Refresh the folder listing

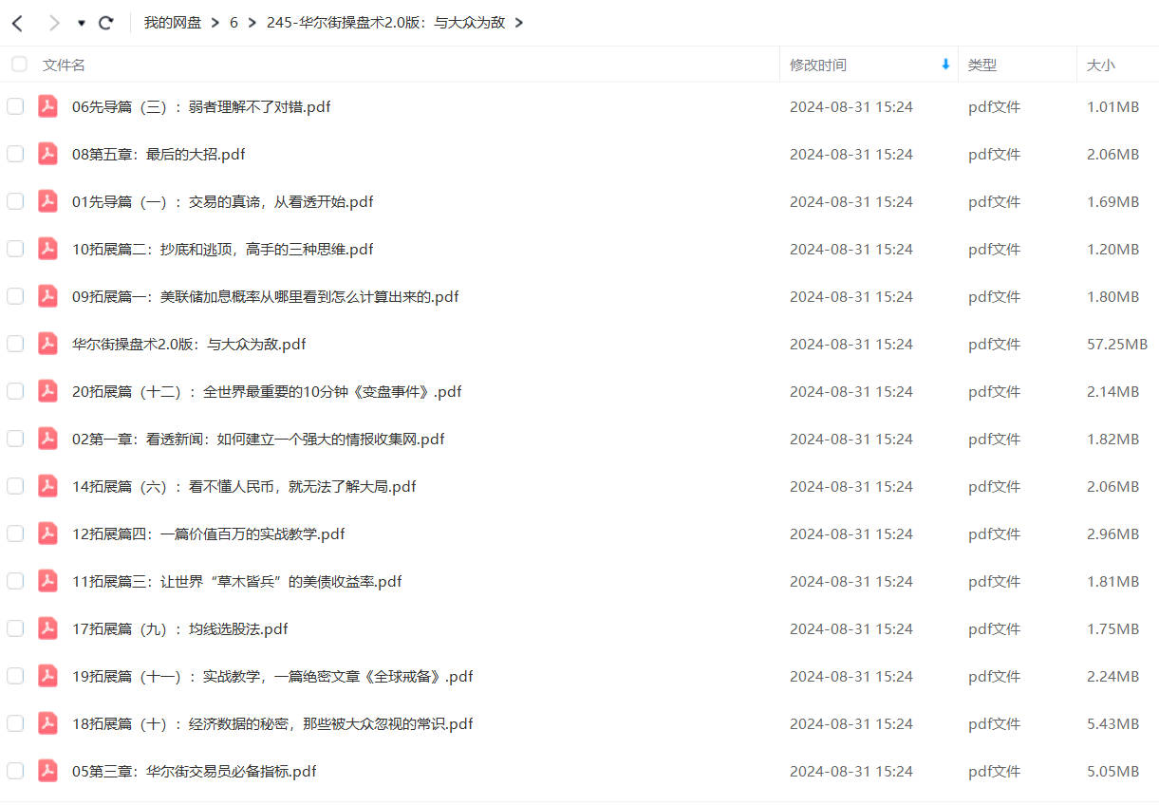[x=106, y=23]
